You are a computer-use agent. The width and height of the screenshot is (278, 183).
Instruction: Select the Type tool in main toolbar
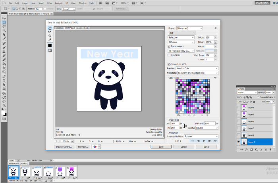(4, 81)
